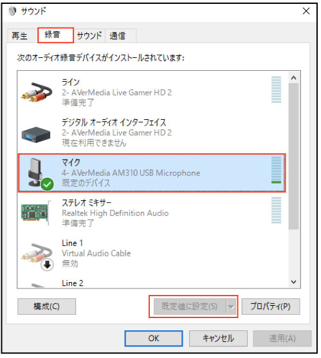The image size is (321, 358).
Task: Click the マイク microphone icon
Action: [x=35, y=172]
